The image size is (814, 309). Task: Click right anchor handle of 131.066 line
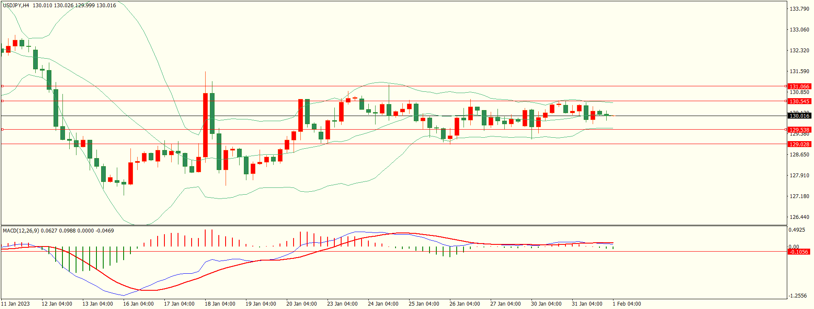click(x=786, y=86)
